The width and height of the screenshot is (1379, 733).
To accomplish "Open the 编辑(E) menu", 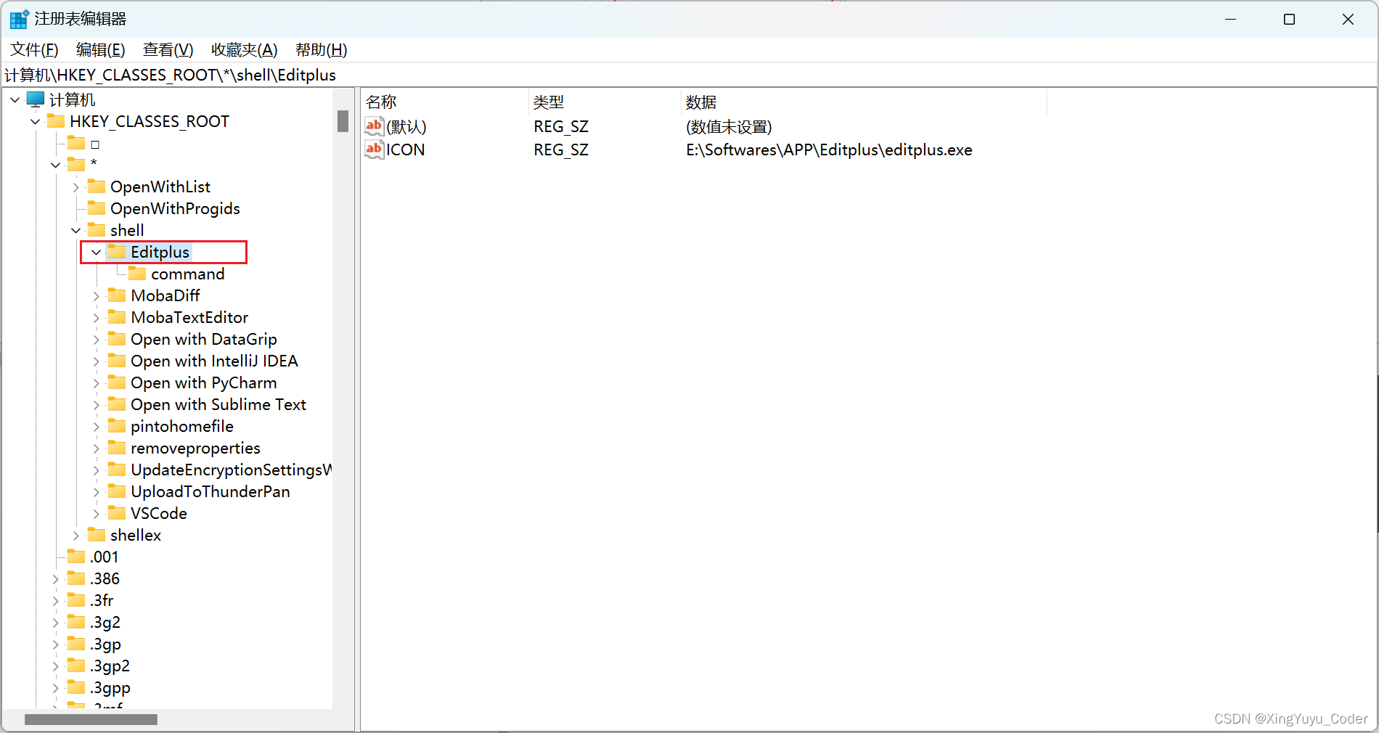I will [x=100, y=50].
